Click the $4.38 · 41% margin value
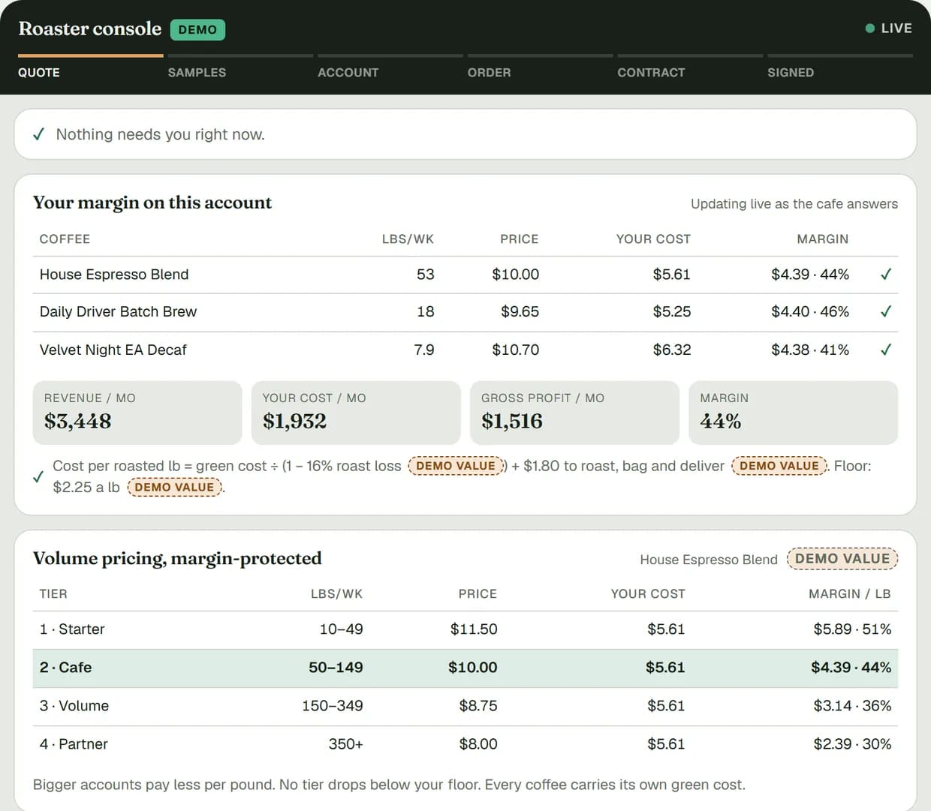931x811 pixels. point(810,350)
